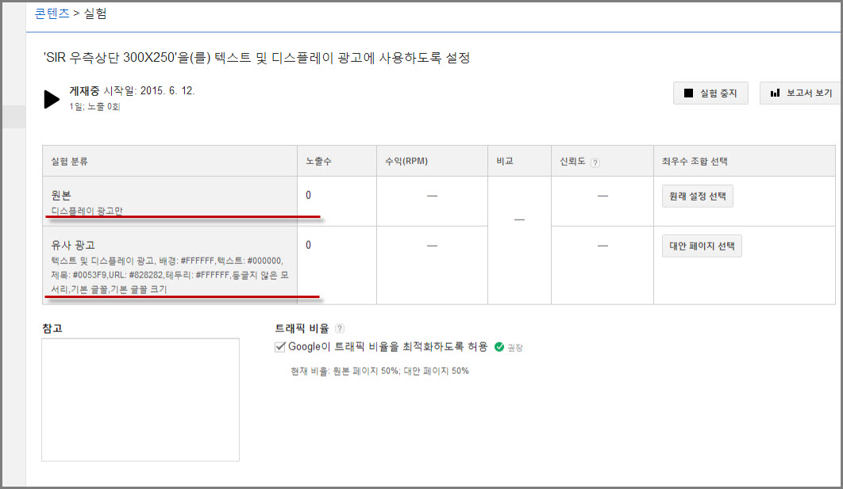Click the 실험 분류 column header
Viewport: 843px width, 489px height.
(x=69, y=162)
